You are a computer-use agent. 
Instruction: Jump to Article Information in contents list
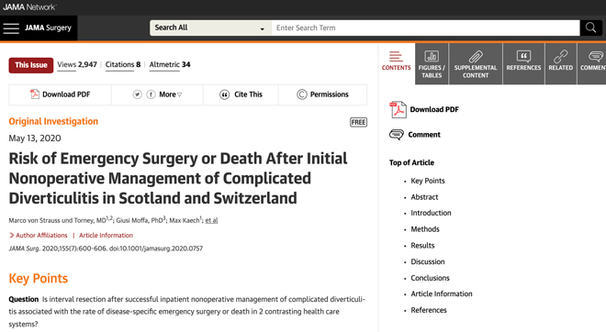point(442,293)
